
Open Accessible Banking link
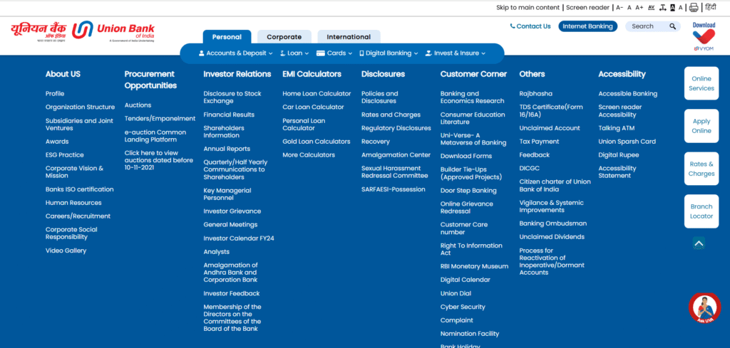tap(628, 94)
